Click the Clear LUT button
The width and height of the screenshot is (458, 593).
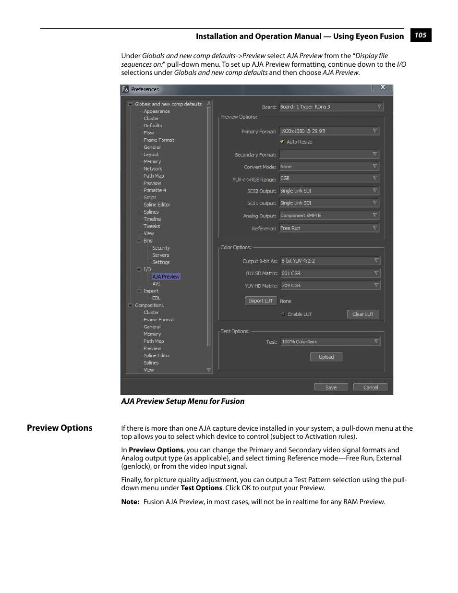pyautogui.click(x=363, y=314)
